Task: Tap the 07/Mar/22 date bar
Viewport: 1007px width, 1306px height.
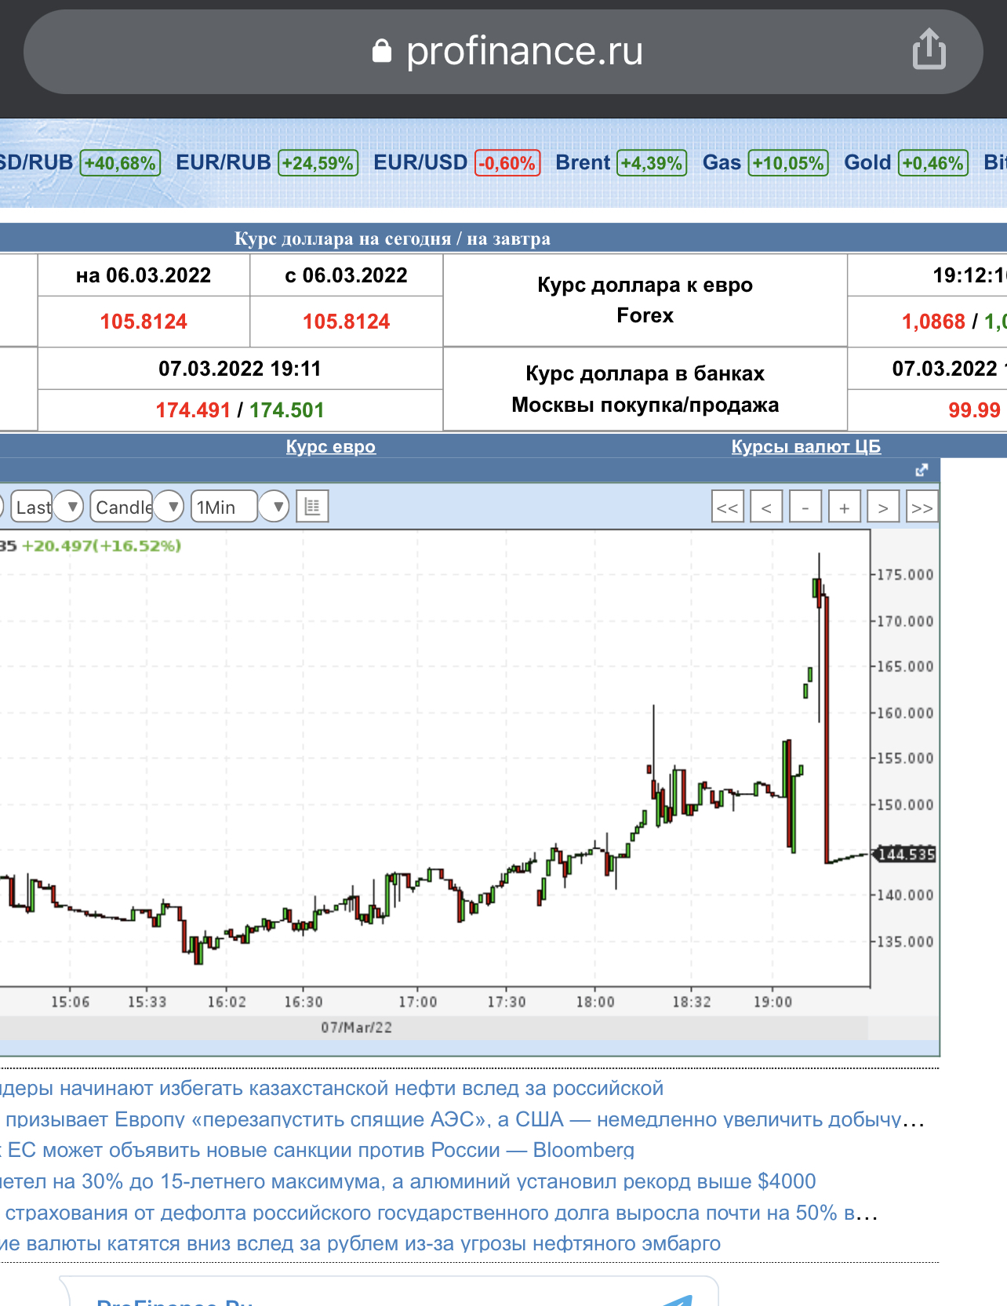Action: click(x=356, y=1028)
